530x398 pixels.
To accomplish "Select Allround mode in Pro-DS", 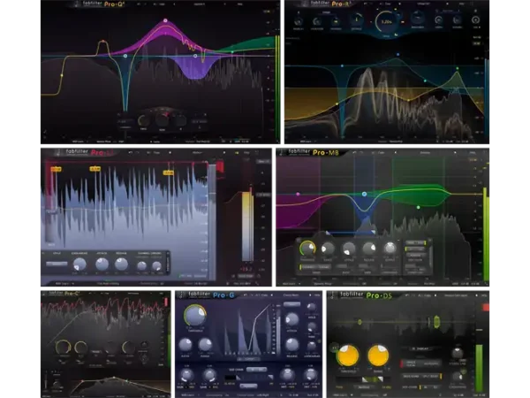I will click(431, 364).
